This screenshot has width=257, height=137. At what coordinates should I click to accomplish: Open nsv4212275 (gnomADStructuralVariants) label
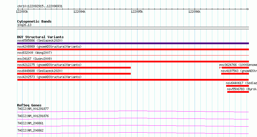49,65
